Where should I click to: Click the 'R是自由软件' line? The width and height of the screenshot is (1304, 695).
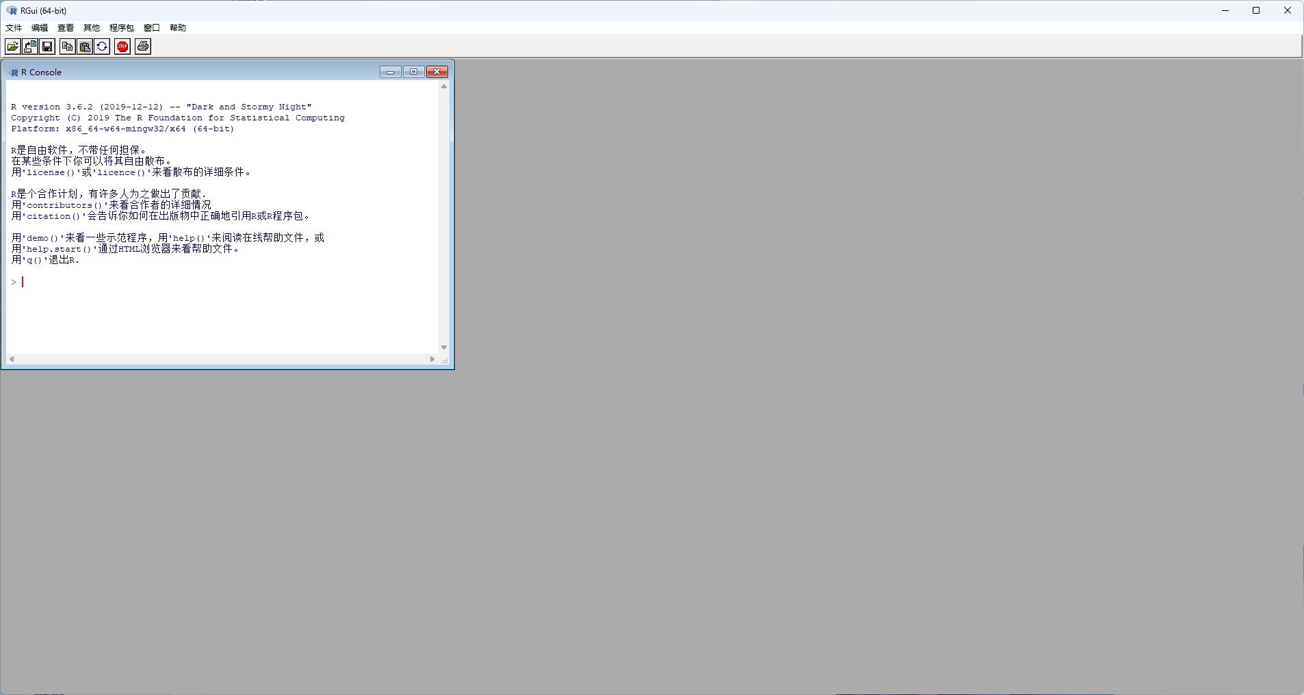pos(79,150)
